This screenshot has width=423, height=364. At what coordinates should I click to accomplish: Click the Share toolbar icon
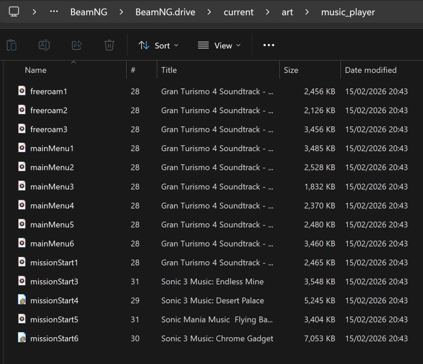click(76, 45)
